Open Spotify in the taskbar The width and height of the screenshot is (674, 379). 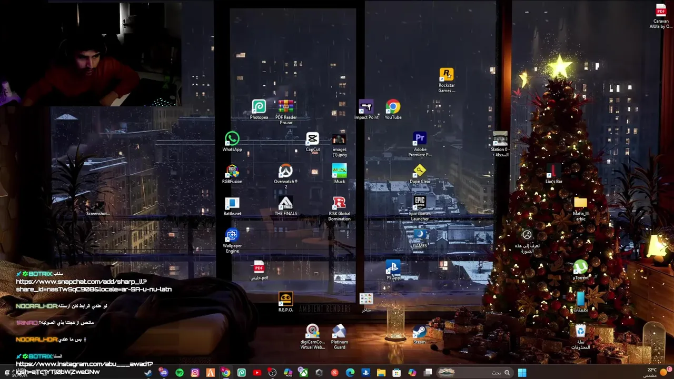(x=180, y=373)
